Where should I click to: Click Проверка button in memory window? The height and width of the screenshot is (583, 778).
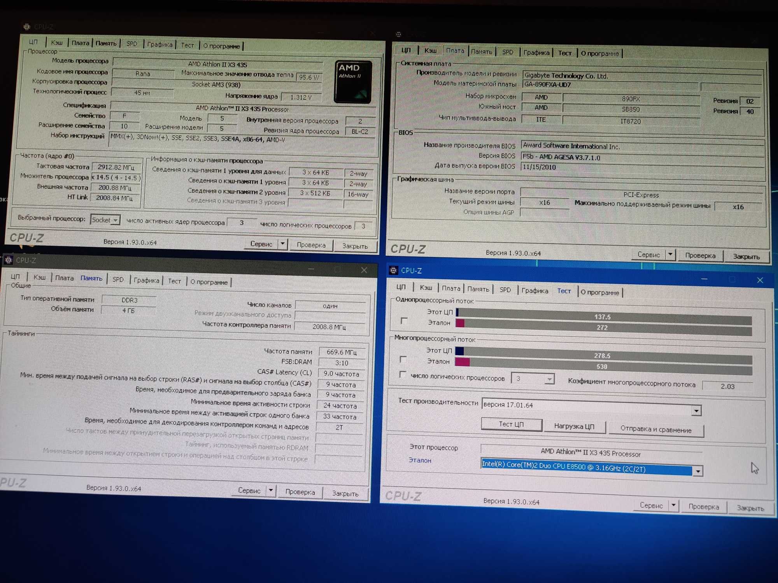(300, 492)
